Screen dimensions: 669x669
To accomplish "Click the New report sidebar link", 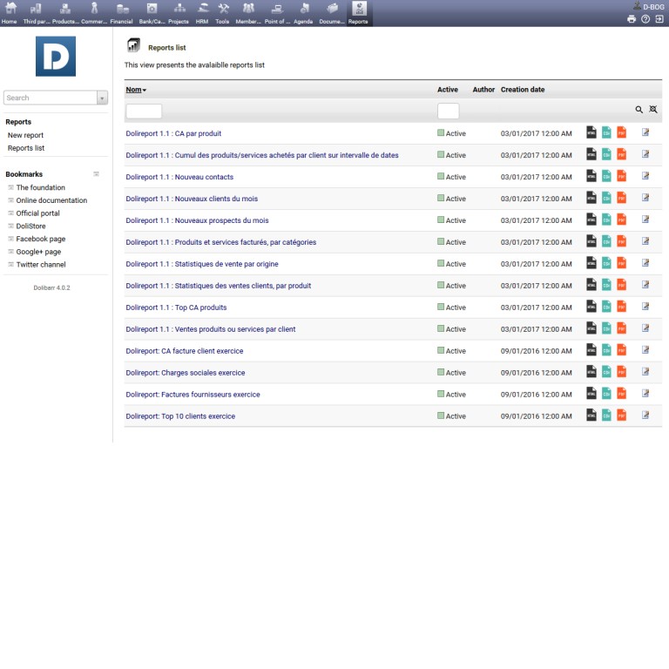I will coord(25,135).
